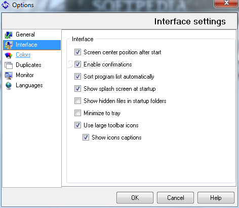Uncheck Use large toolbar icons
The height and width of the screenshot is (208, 239).
coord(77,125)
